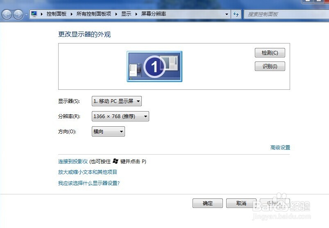Open recent pages dropdown beside Forward arrow
Image resolution: width=329 pixels, height=228 pixels.
26,15
